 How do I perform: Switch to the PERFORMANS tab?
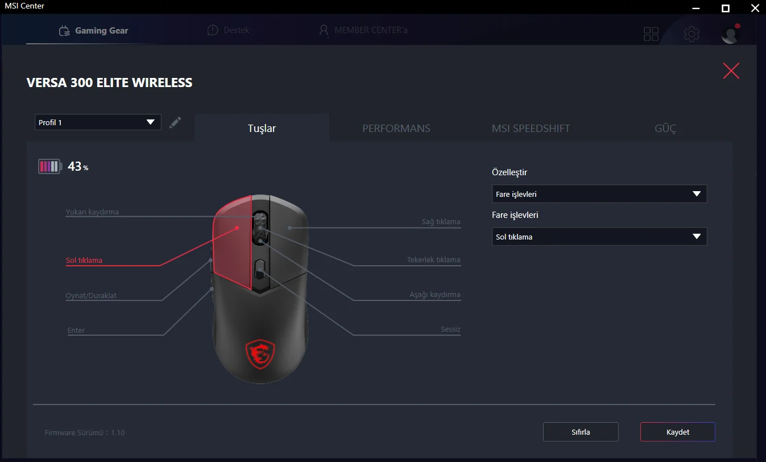396,128
